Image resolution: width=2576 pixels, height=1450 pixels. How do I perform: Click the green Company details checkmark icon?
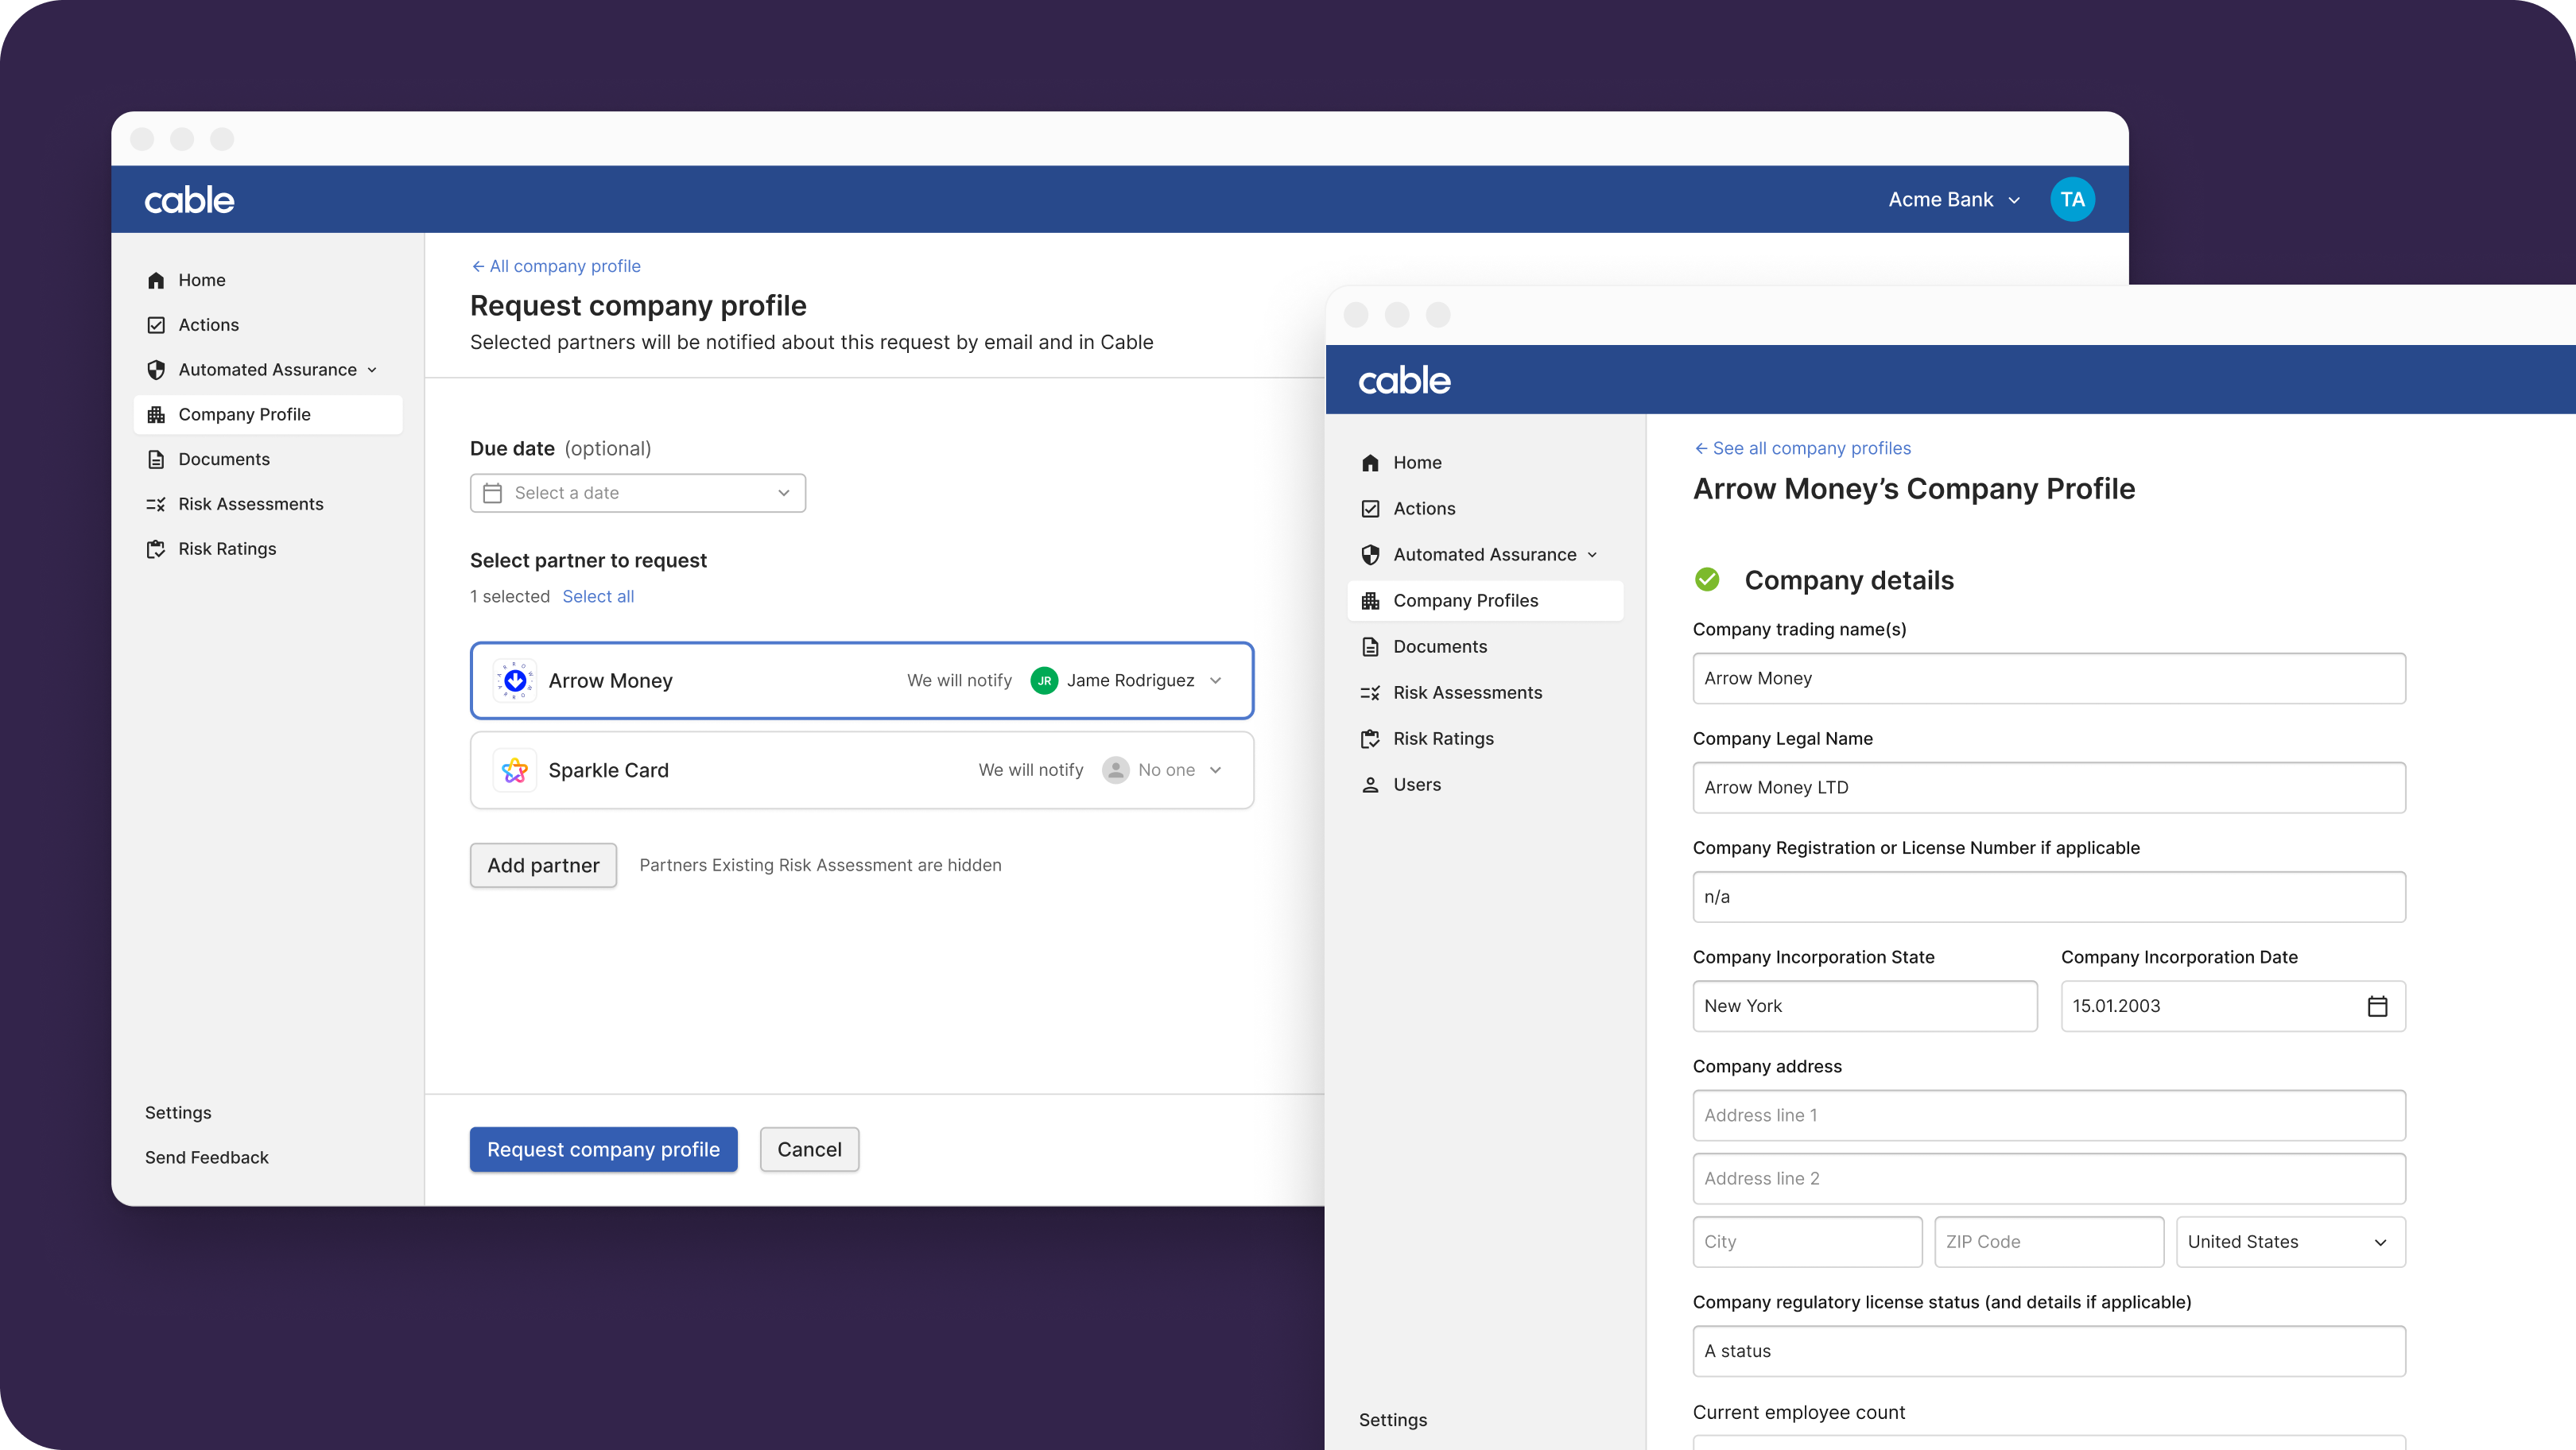click(x=1707, y=580)
